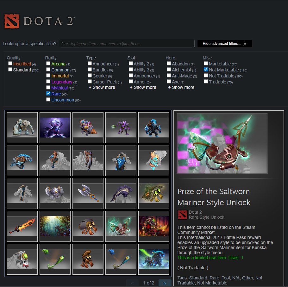Expand Show more under Hero
The image size is (288, 287).
181,87
